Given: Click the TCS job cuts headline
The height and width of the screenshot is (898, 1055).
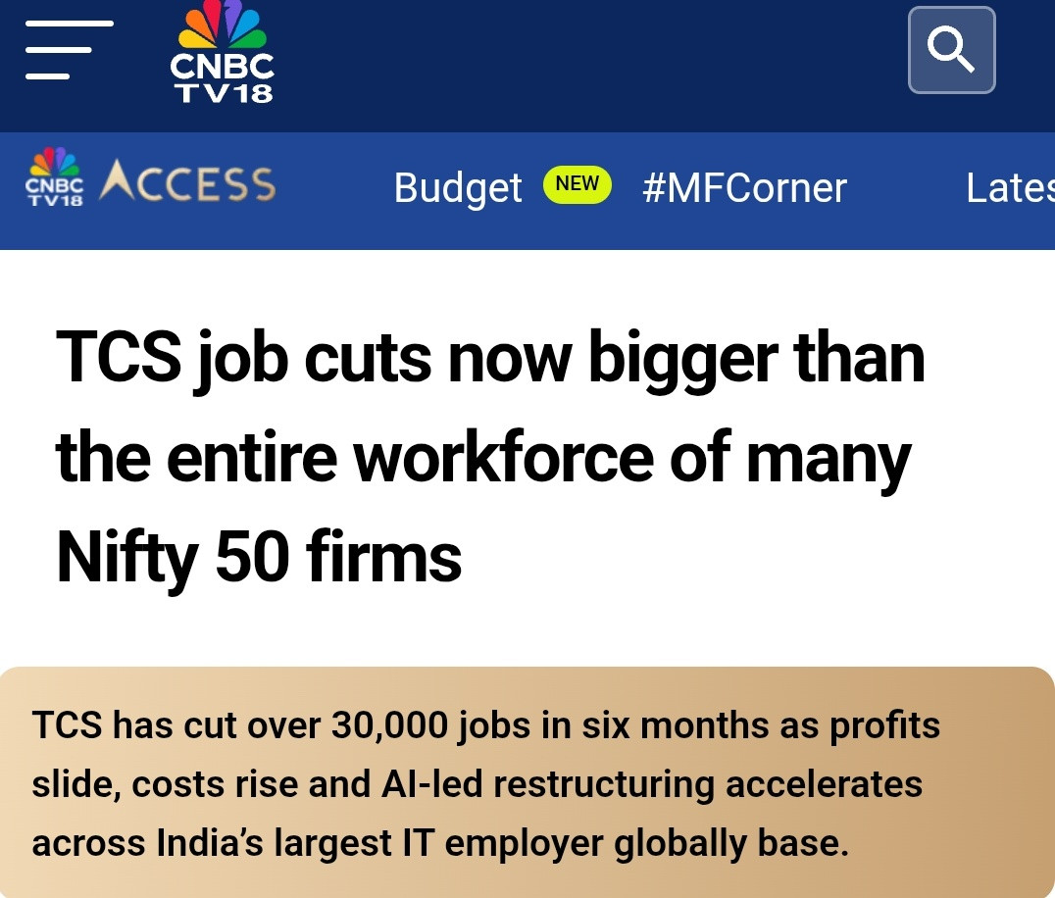Looking at the screenshot, I should pos(490,458).
